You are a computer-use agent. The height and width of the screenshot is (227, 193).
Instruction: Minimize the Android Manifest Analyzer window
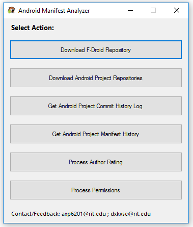point(130,10)
